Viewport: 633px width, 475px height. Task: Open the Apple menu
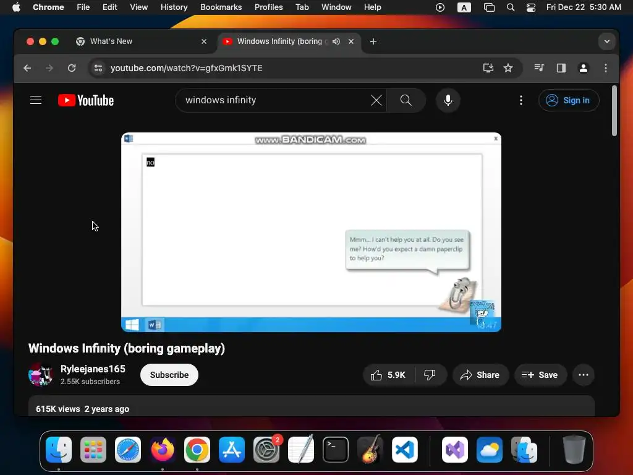[16, 7]
